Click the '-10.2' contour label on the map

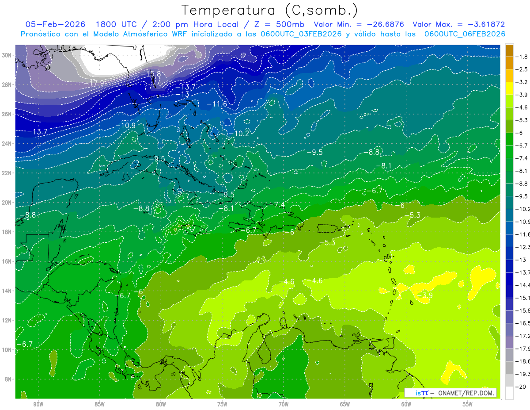(x=239, y=134)
